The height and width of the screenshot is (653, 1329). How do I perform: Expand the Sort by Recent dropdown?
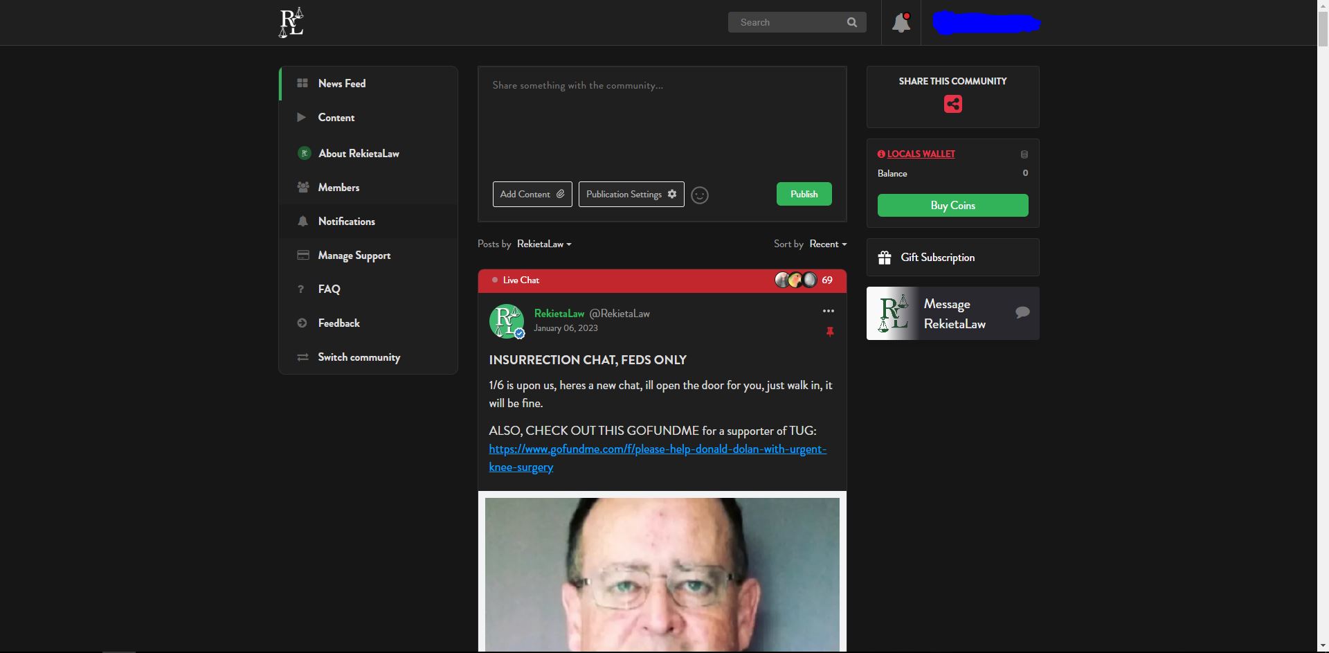(828, 244)
